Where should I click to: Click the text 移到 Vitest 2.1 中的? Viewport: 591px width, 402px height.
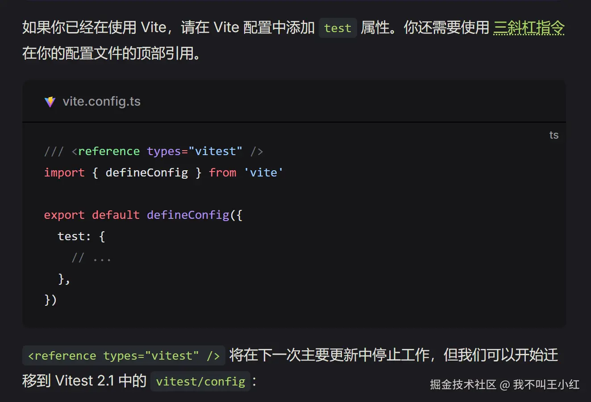click(x=84, y=381)
